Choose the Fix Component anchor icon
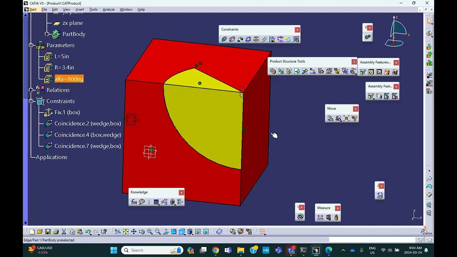 [x=256, y=39]
